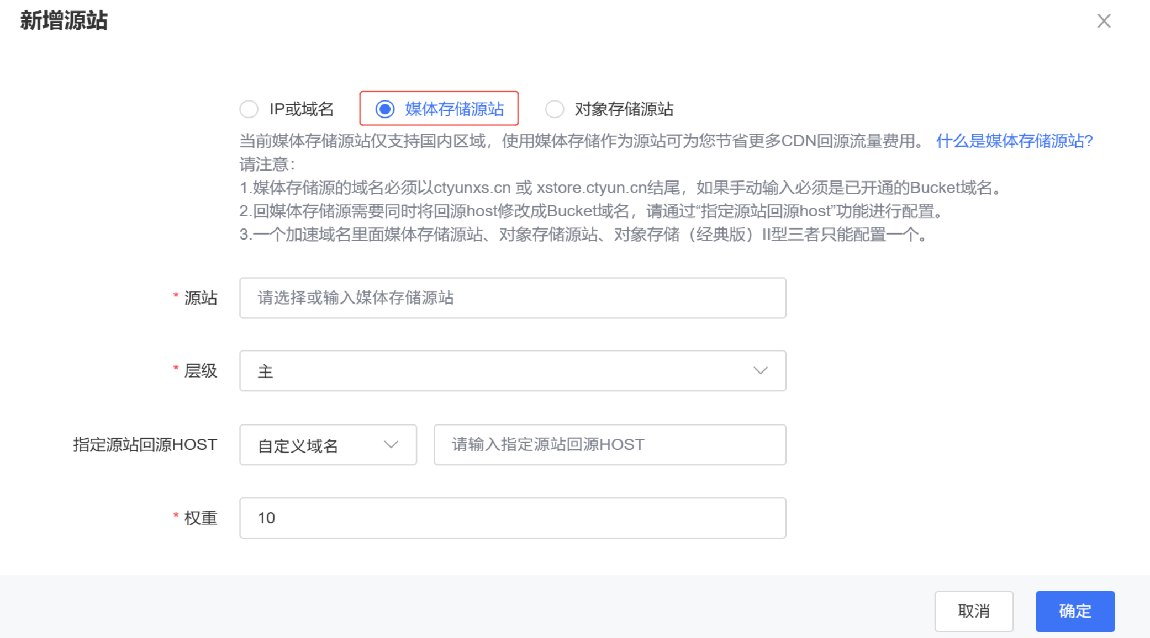Select the 媒体存储源站 radio option
This screenshot has height=638, width=1150.
point(385,109)
